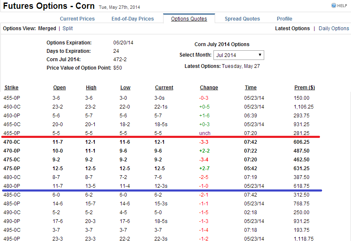The height and width of the screenshot is (241, 351).
Task: Select Merged options view
Action: point(47,29)
